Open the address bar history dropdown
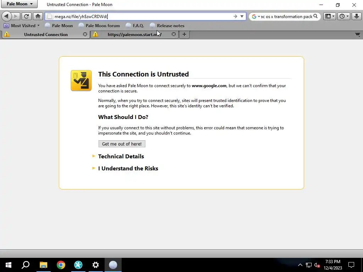The width and height of the screenshot is (363, 272). [242, 16]
